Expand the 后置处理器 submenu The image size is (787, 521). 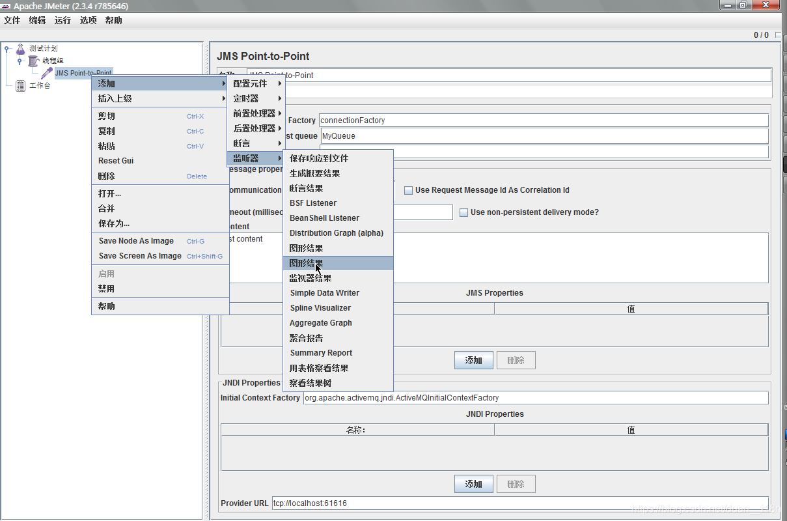[256, 128]
